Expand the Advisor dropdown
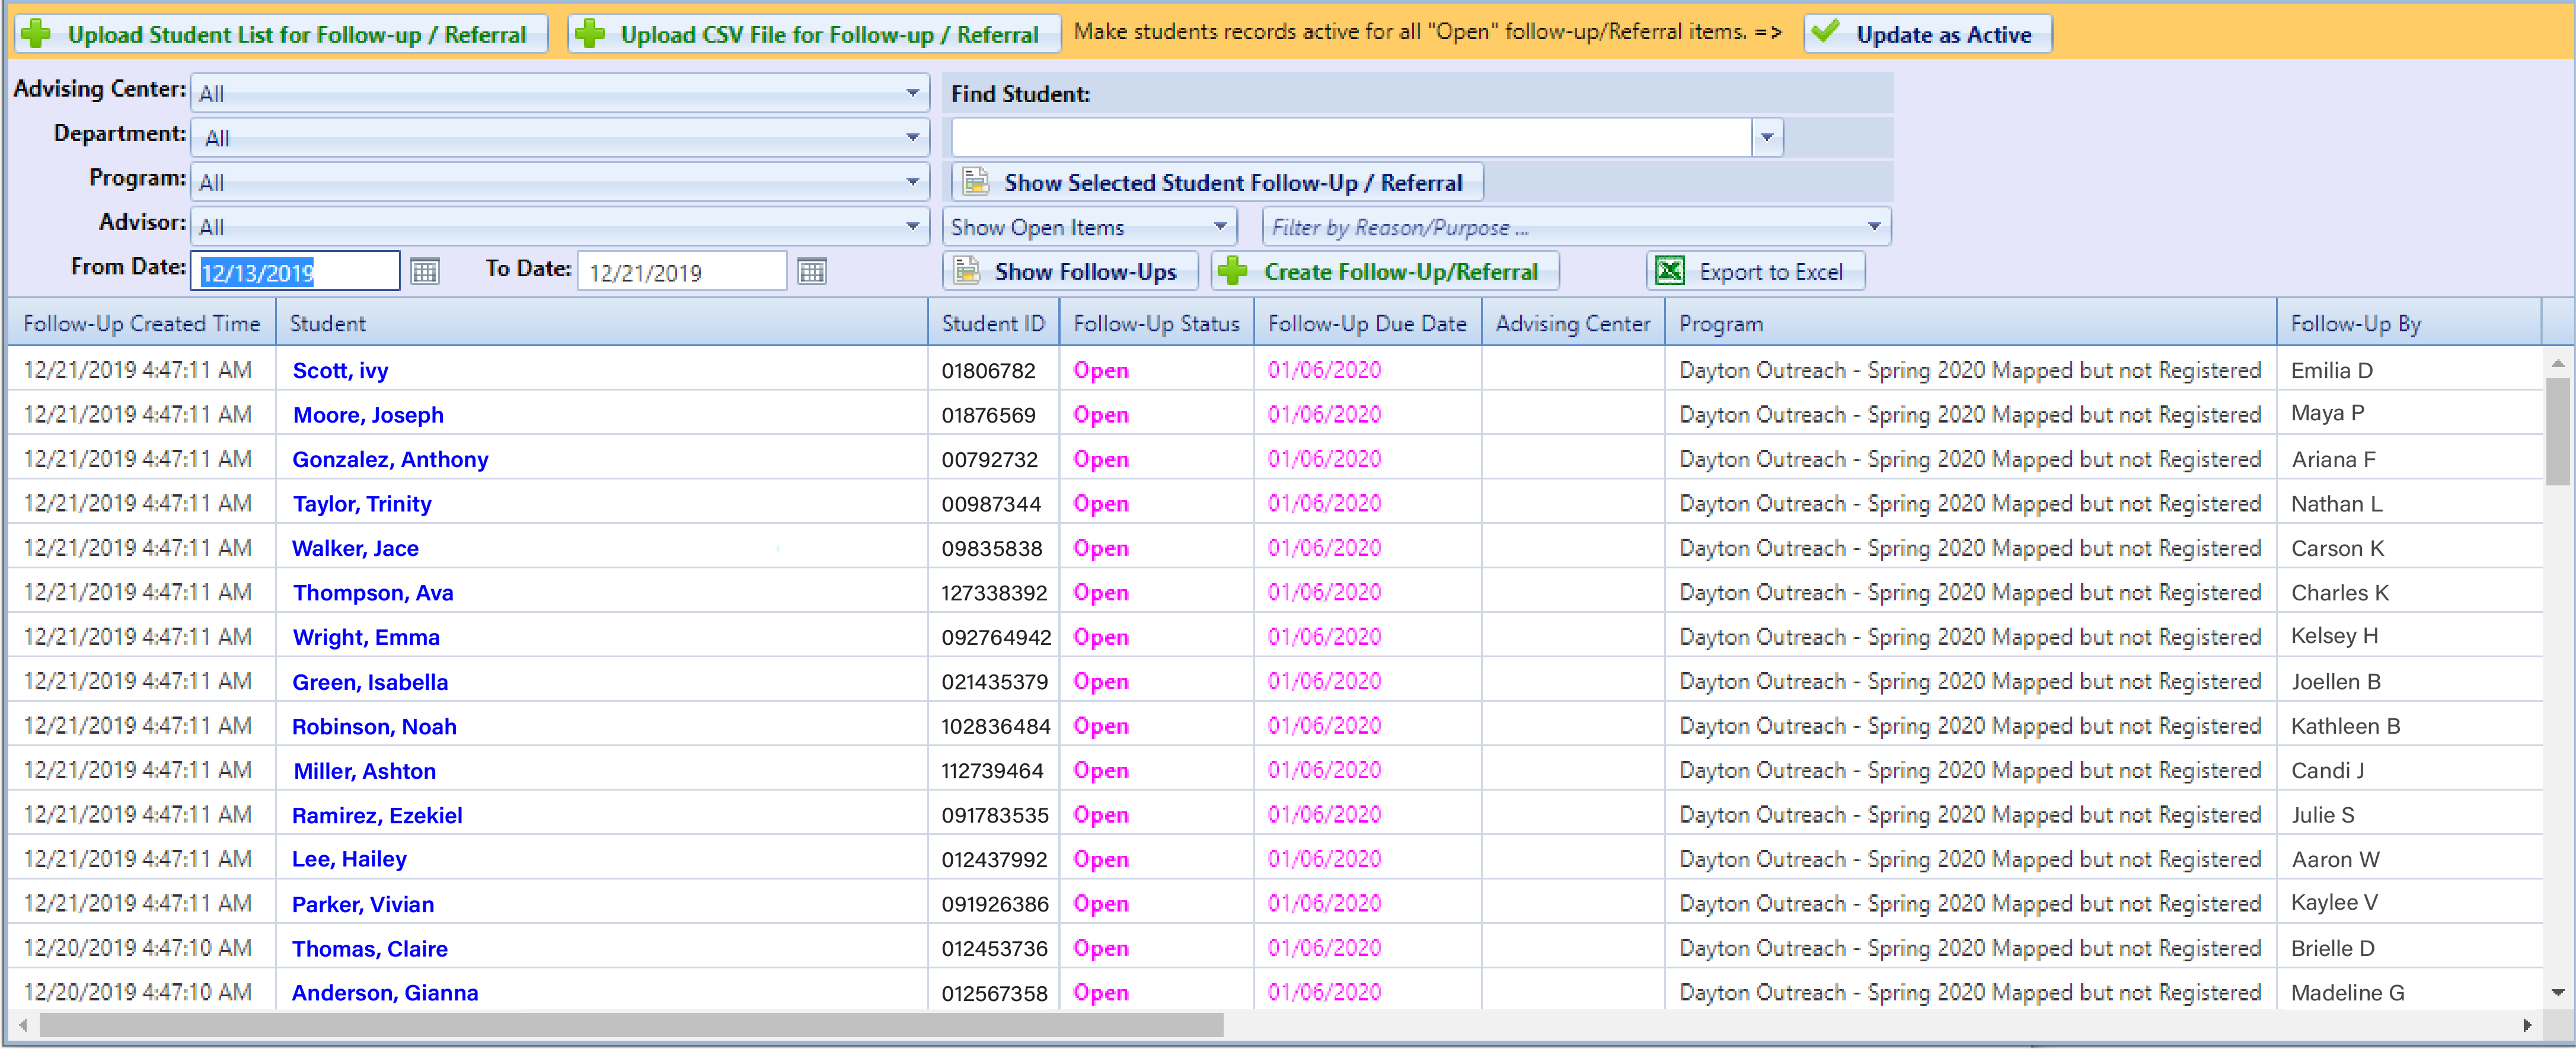Screen dimensions: 2576x1049 point(912,226)
